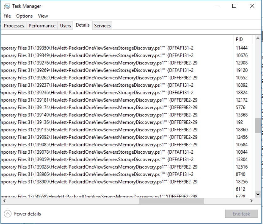
Task: Maximize the Task Manager window
Action: [234, 6]
